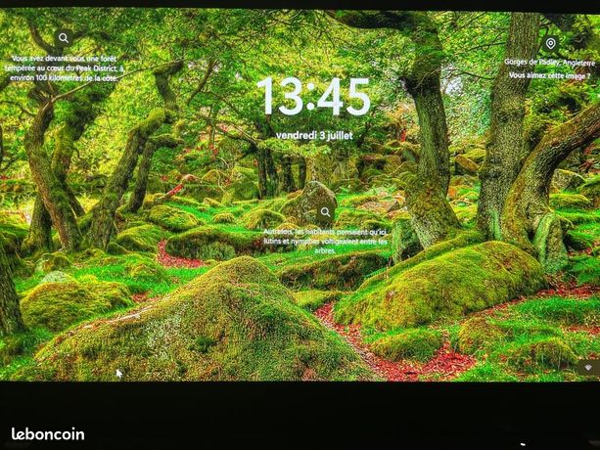Click the magnifier hotspot above the forest description
Viewport: 600px width, 450px height.
tap(64, 38)
